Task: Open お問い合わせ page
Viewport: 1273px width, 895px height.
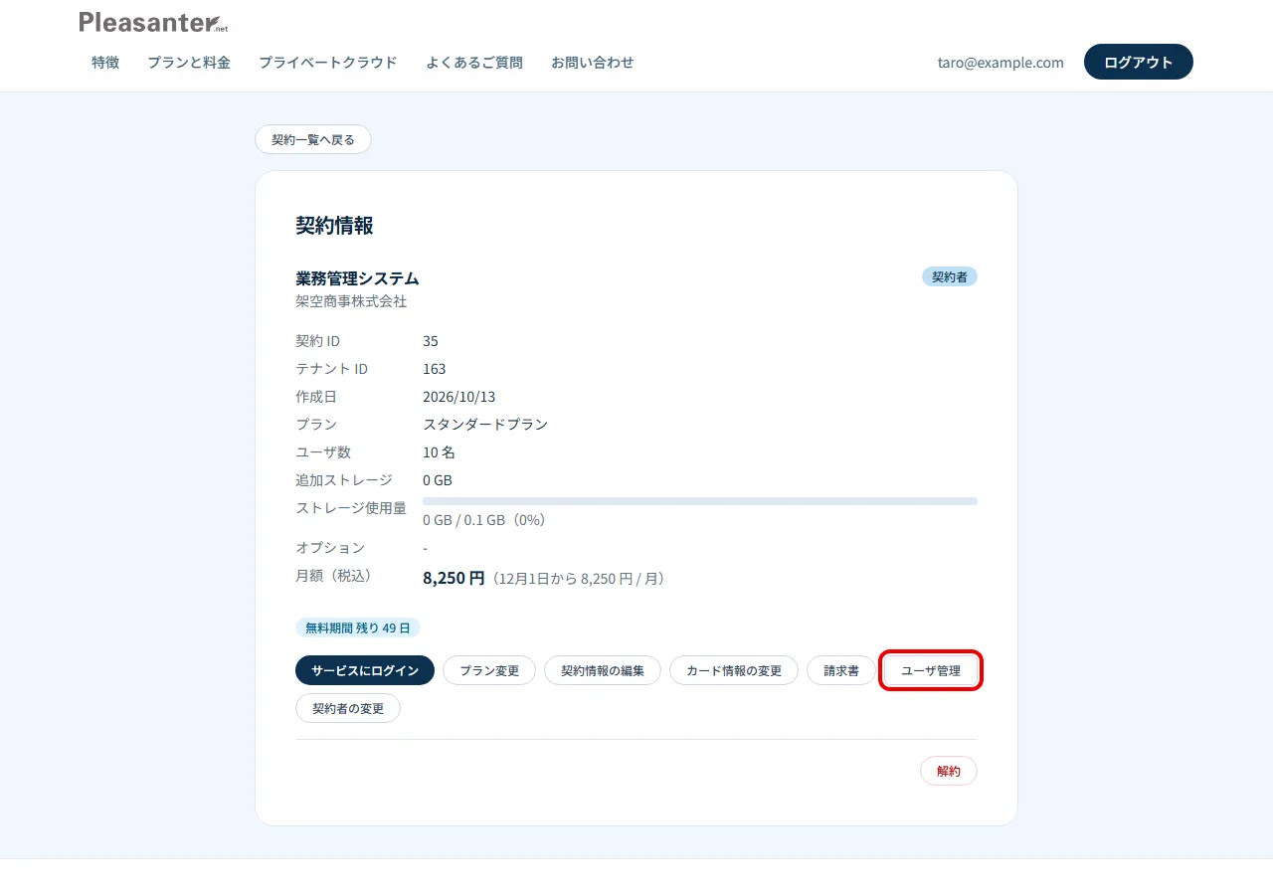Action: click(x=593, y=62)
